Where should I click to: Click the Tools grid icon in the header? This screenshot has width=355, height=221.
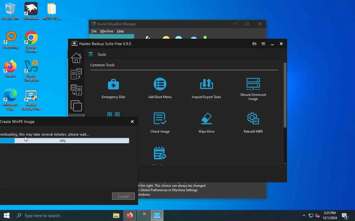click(91, 54)
